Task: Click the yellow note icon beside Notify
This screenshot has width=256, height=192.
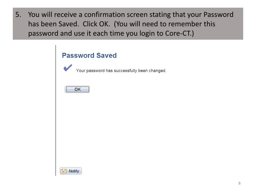Action: pyautogui.click(x=63, y=171)
